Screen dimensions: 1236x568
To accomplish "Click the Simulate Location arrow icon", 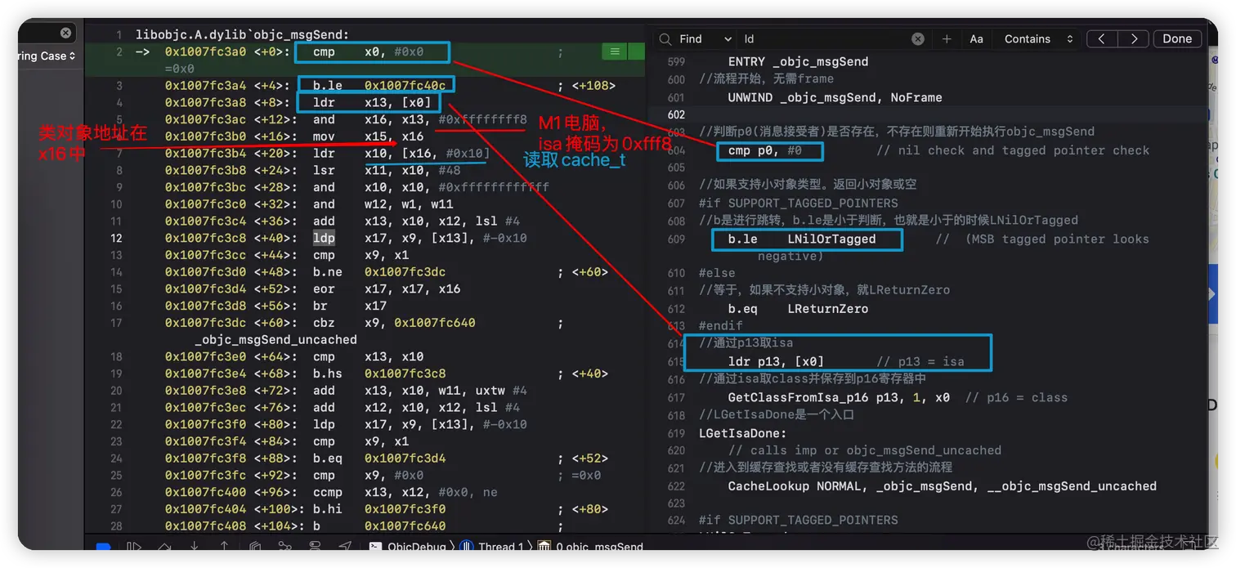I will 345,547.
